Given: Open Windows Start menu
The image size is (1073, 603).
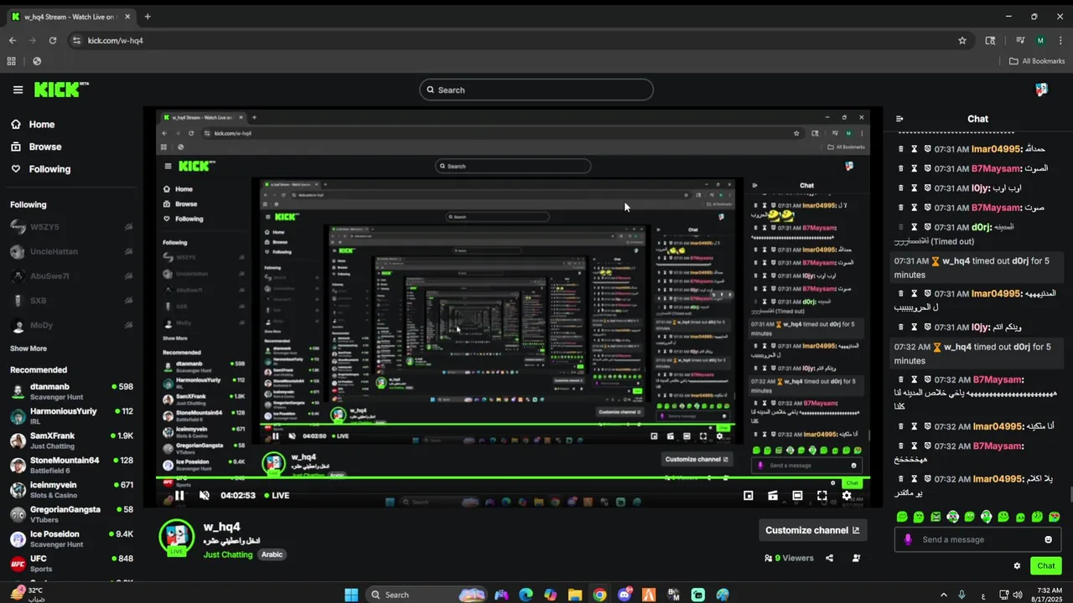Looking at the screenshot, I should coord(351,595).
